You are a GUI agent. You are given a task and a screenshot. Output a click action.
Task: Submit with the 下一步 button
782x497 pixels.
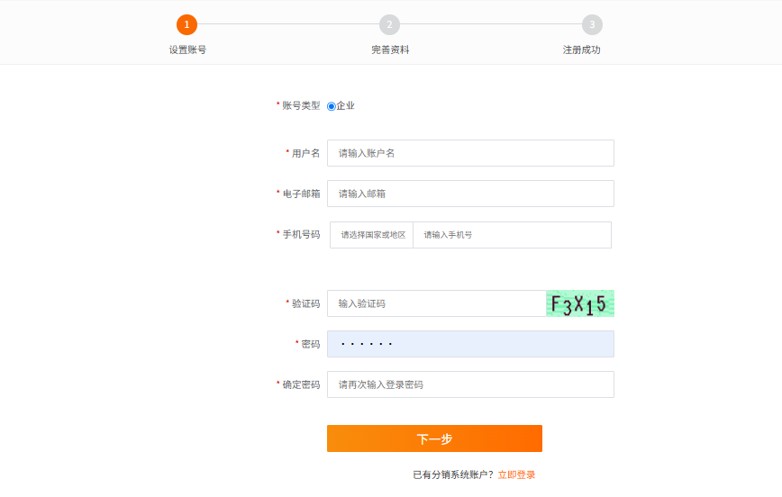click(x=434, y=438)
